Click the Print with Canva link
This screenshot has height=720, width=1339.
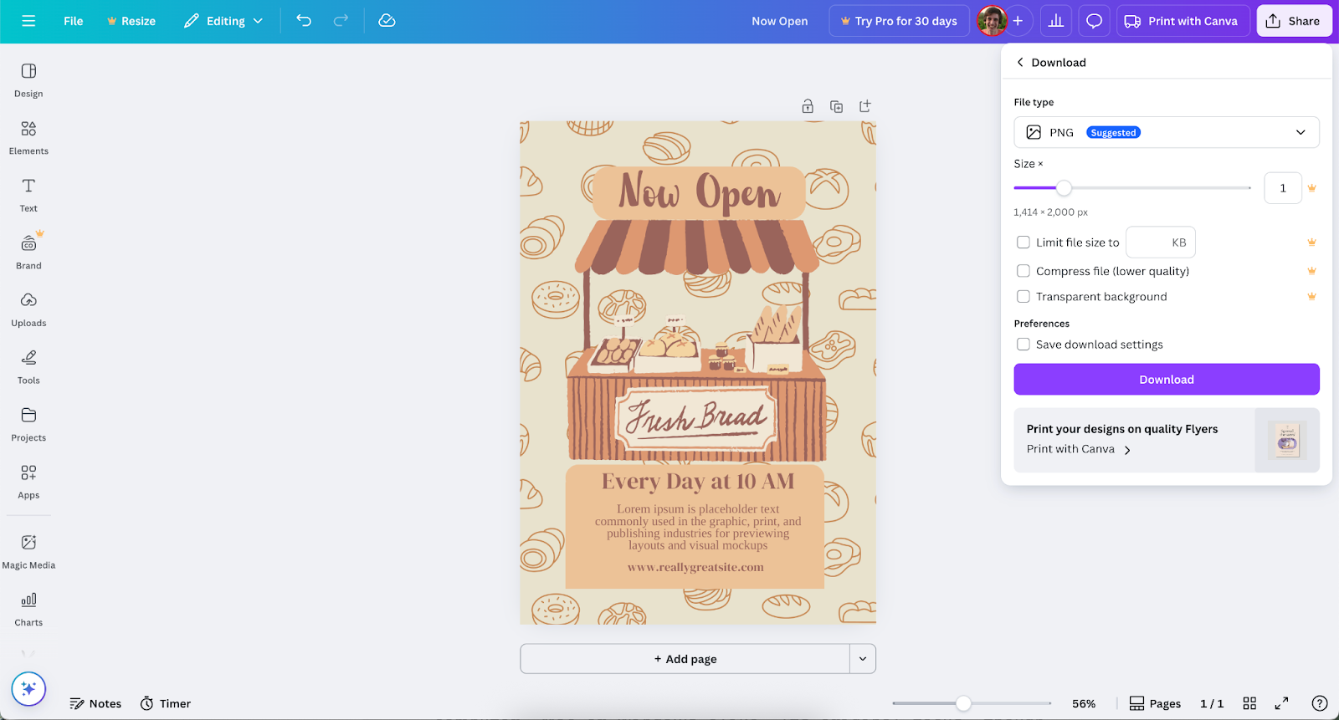pos(1079,449)
